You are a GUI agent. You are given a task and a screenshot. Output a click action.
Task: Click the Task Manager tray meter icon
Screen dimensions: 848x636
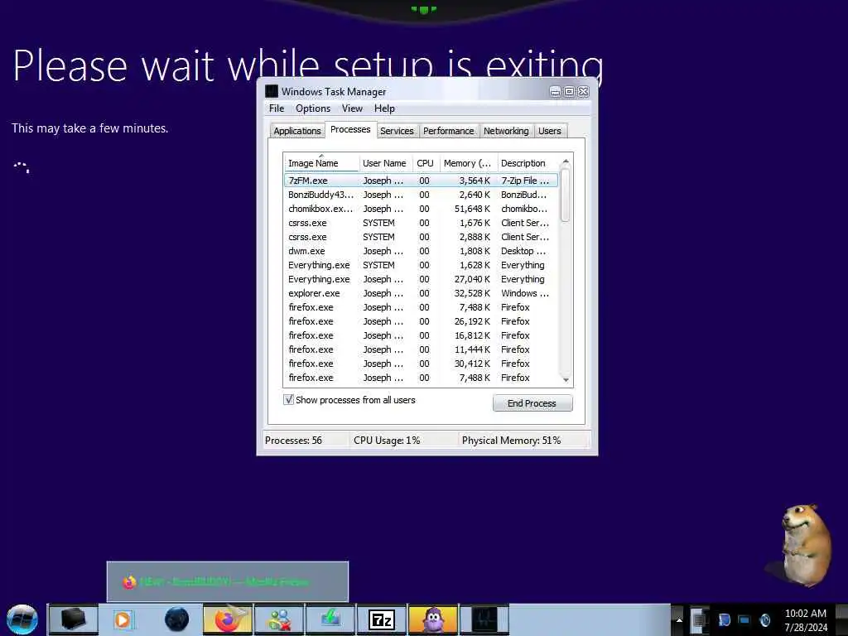(699, 619)
